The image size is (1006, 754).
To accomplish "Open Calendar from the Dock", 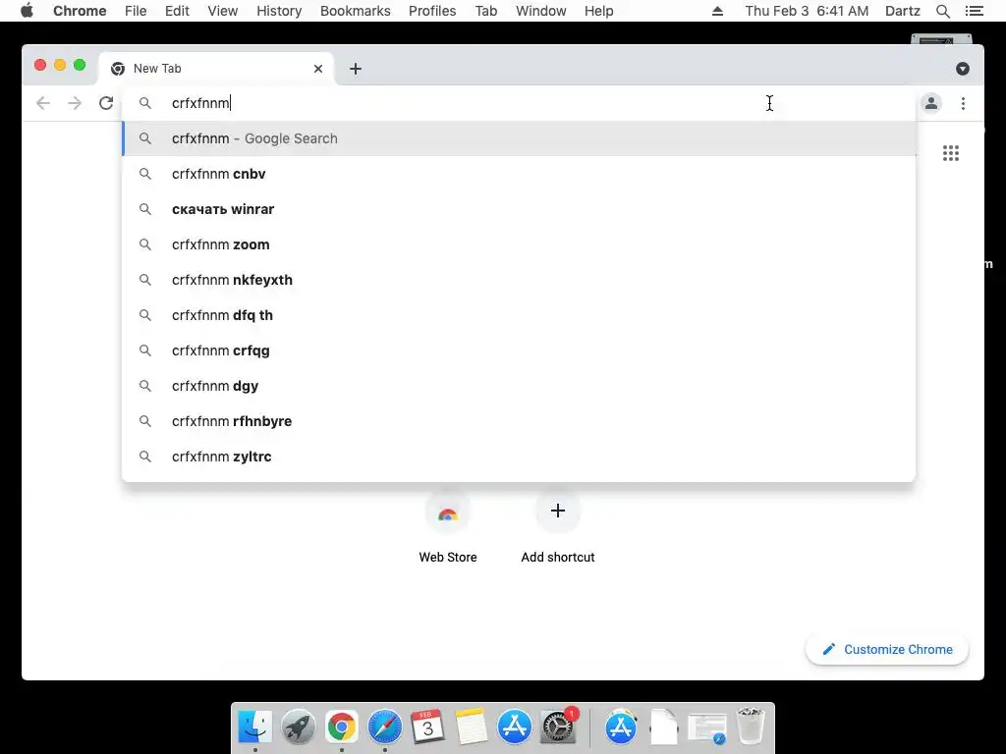I will pyautogui.click(x=428, y=727).
